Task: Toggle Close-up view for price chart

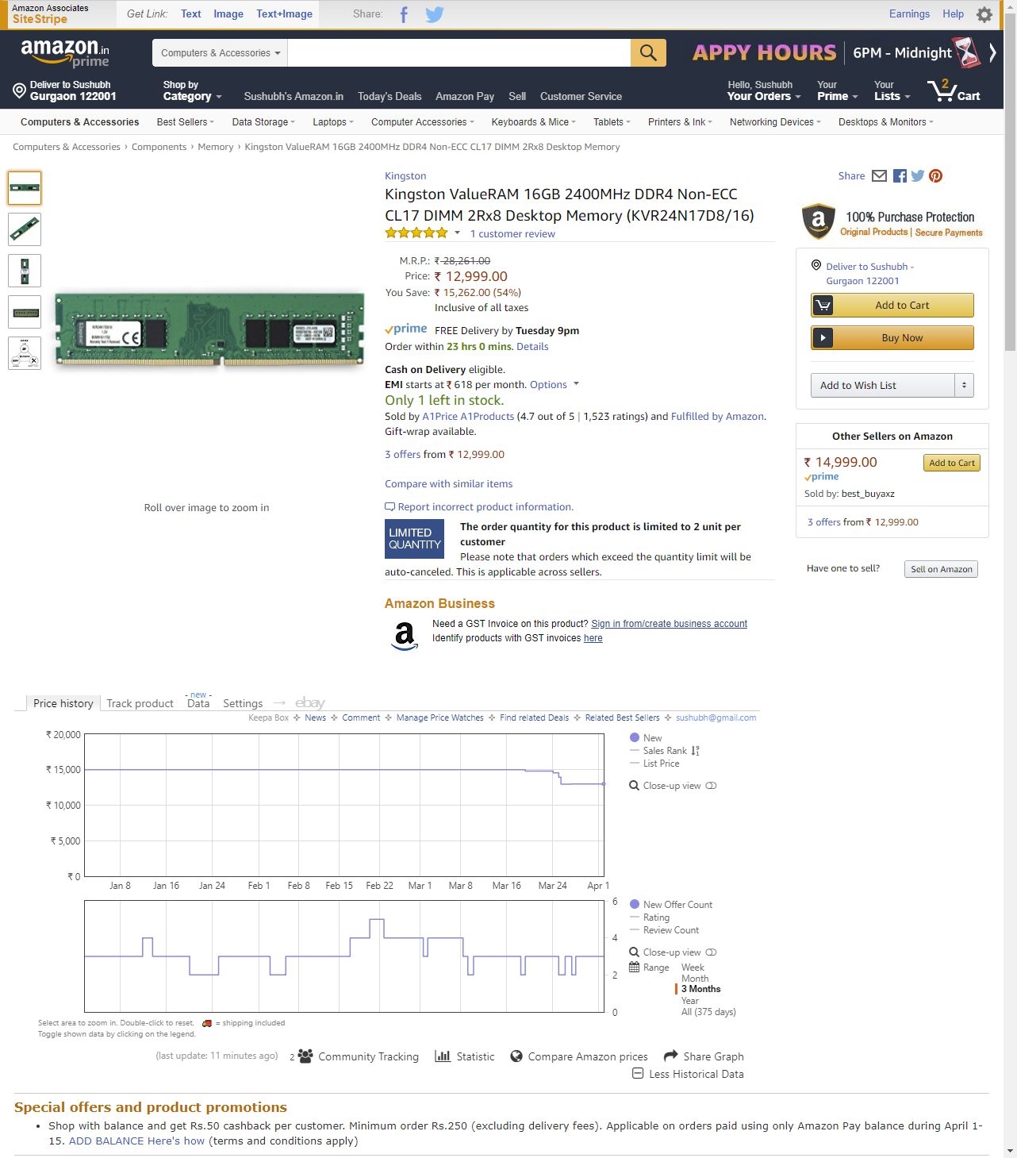Action: [x=673, y=786]
